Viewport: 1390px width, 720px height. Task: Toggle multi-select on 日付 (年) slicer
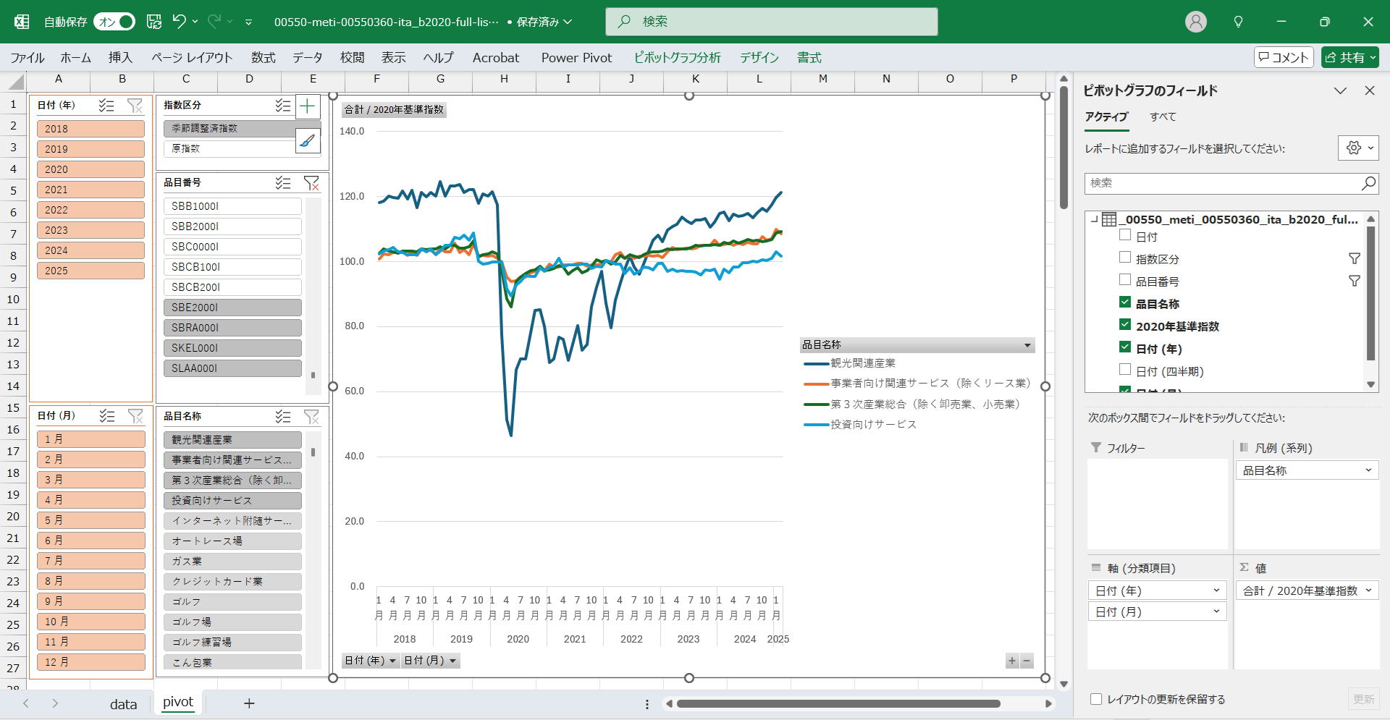pos(106,106)
